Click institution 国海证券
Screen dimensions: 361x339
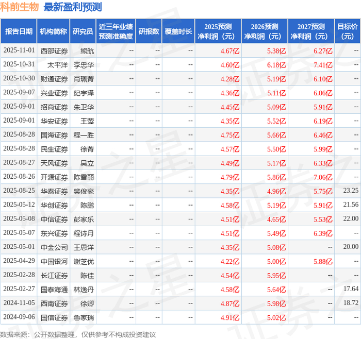(54, 135)
